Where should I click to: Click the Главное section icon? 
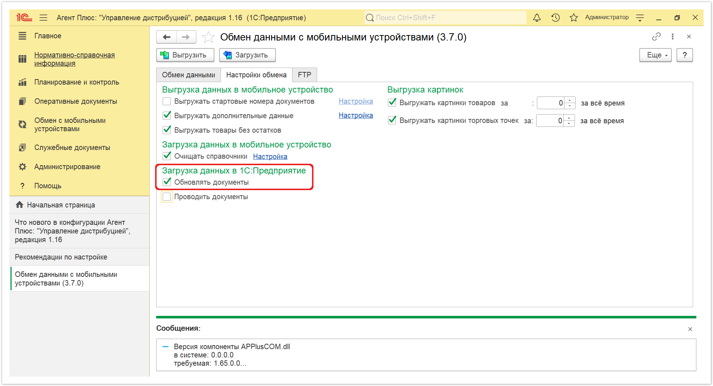pyautogui.click(x=22, y=36)
